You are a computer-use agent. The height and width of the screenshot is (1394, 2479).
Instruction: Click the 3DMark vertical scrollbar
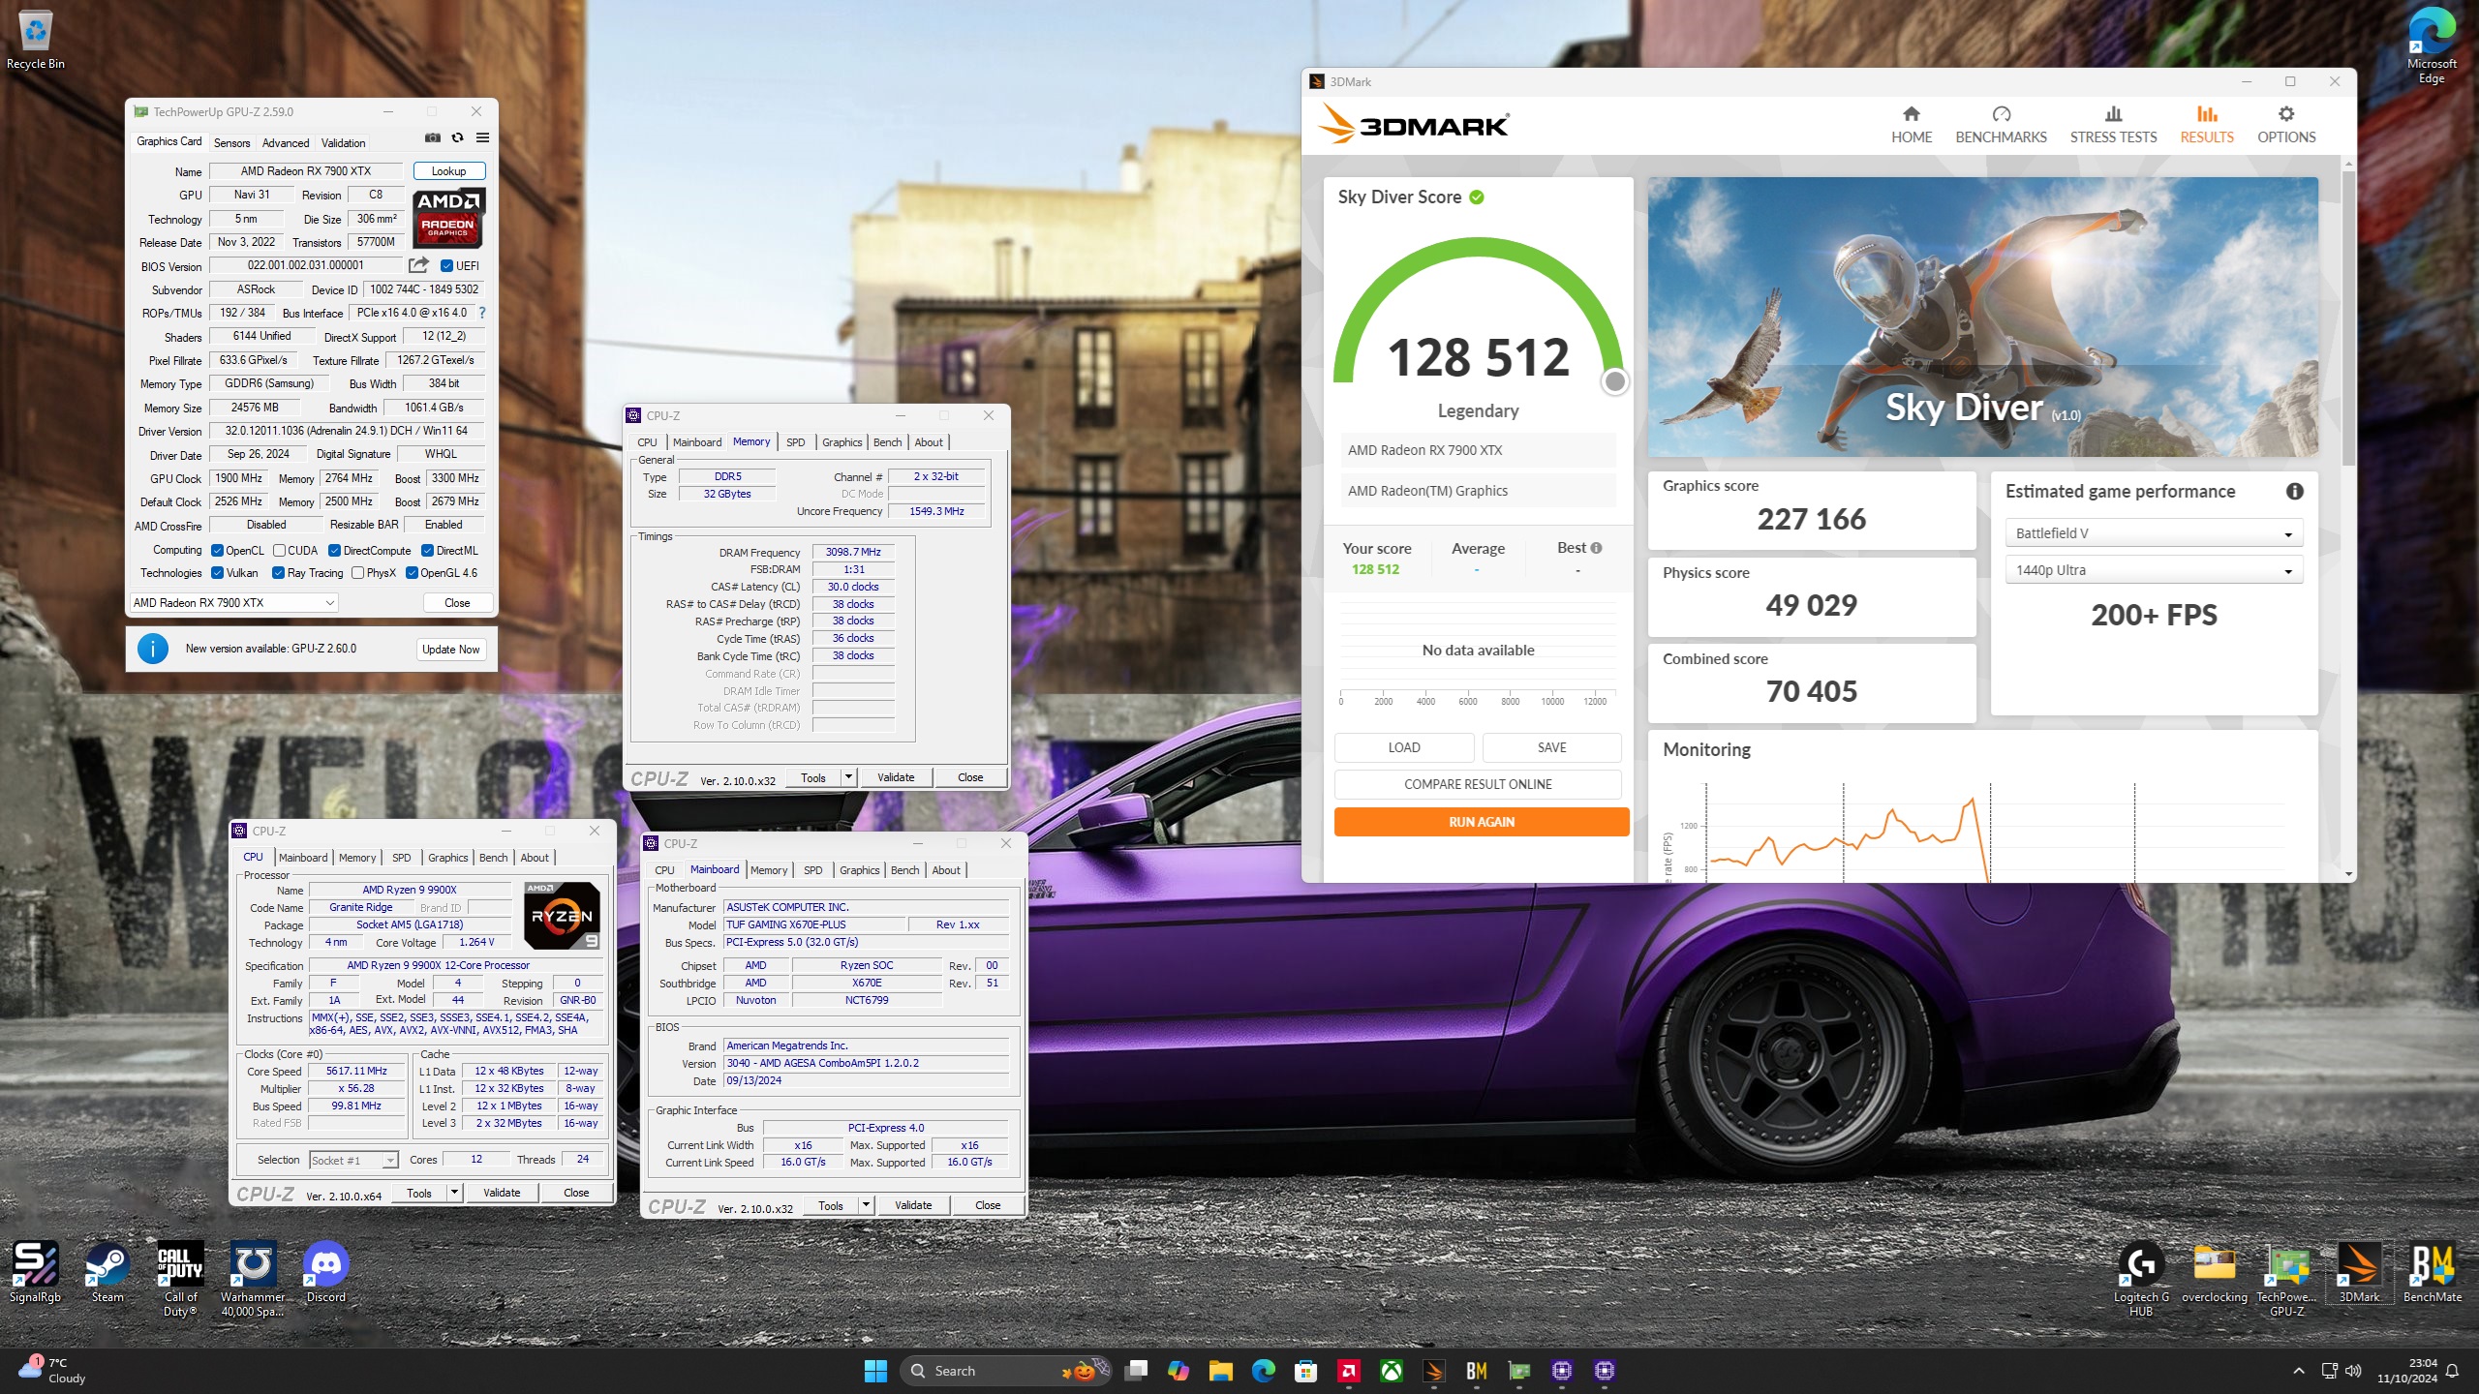tap(2348, 319)
